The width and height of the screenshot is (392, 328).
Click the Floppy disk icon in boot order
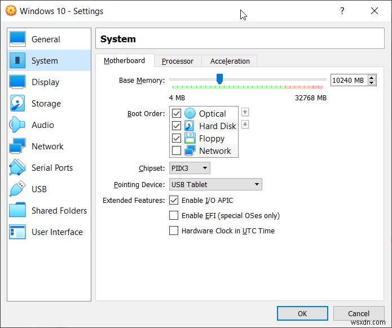click(190, 138)
